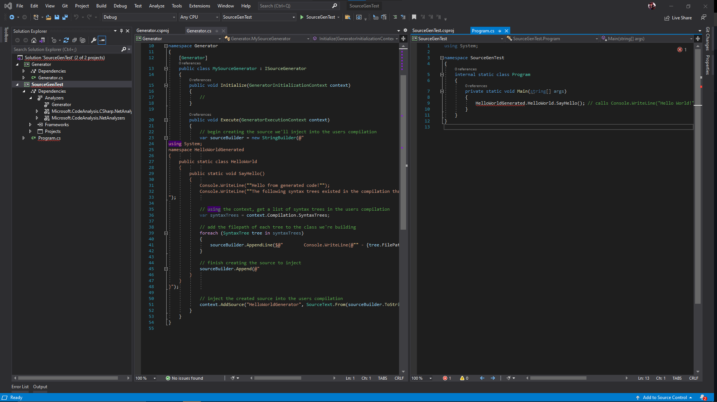
Task: Collapse All items in Solution Explorer
Action: (74, 40)
